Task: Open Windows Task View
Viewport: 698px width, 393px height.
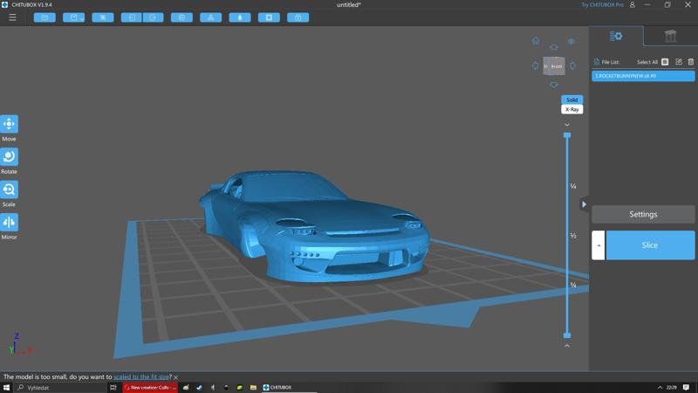Action: click(113, 388)
